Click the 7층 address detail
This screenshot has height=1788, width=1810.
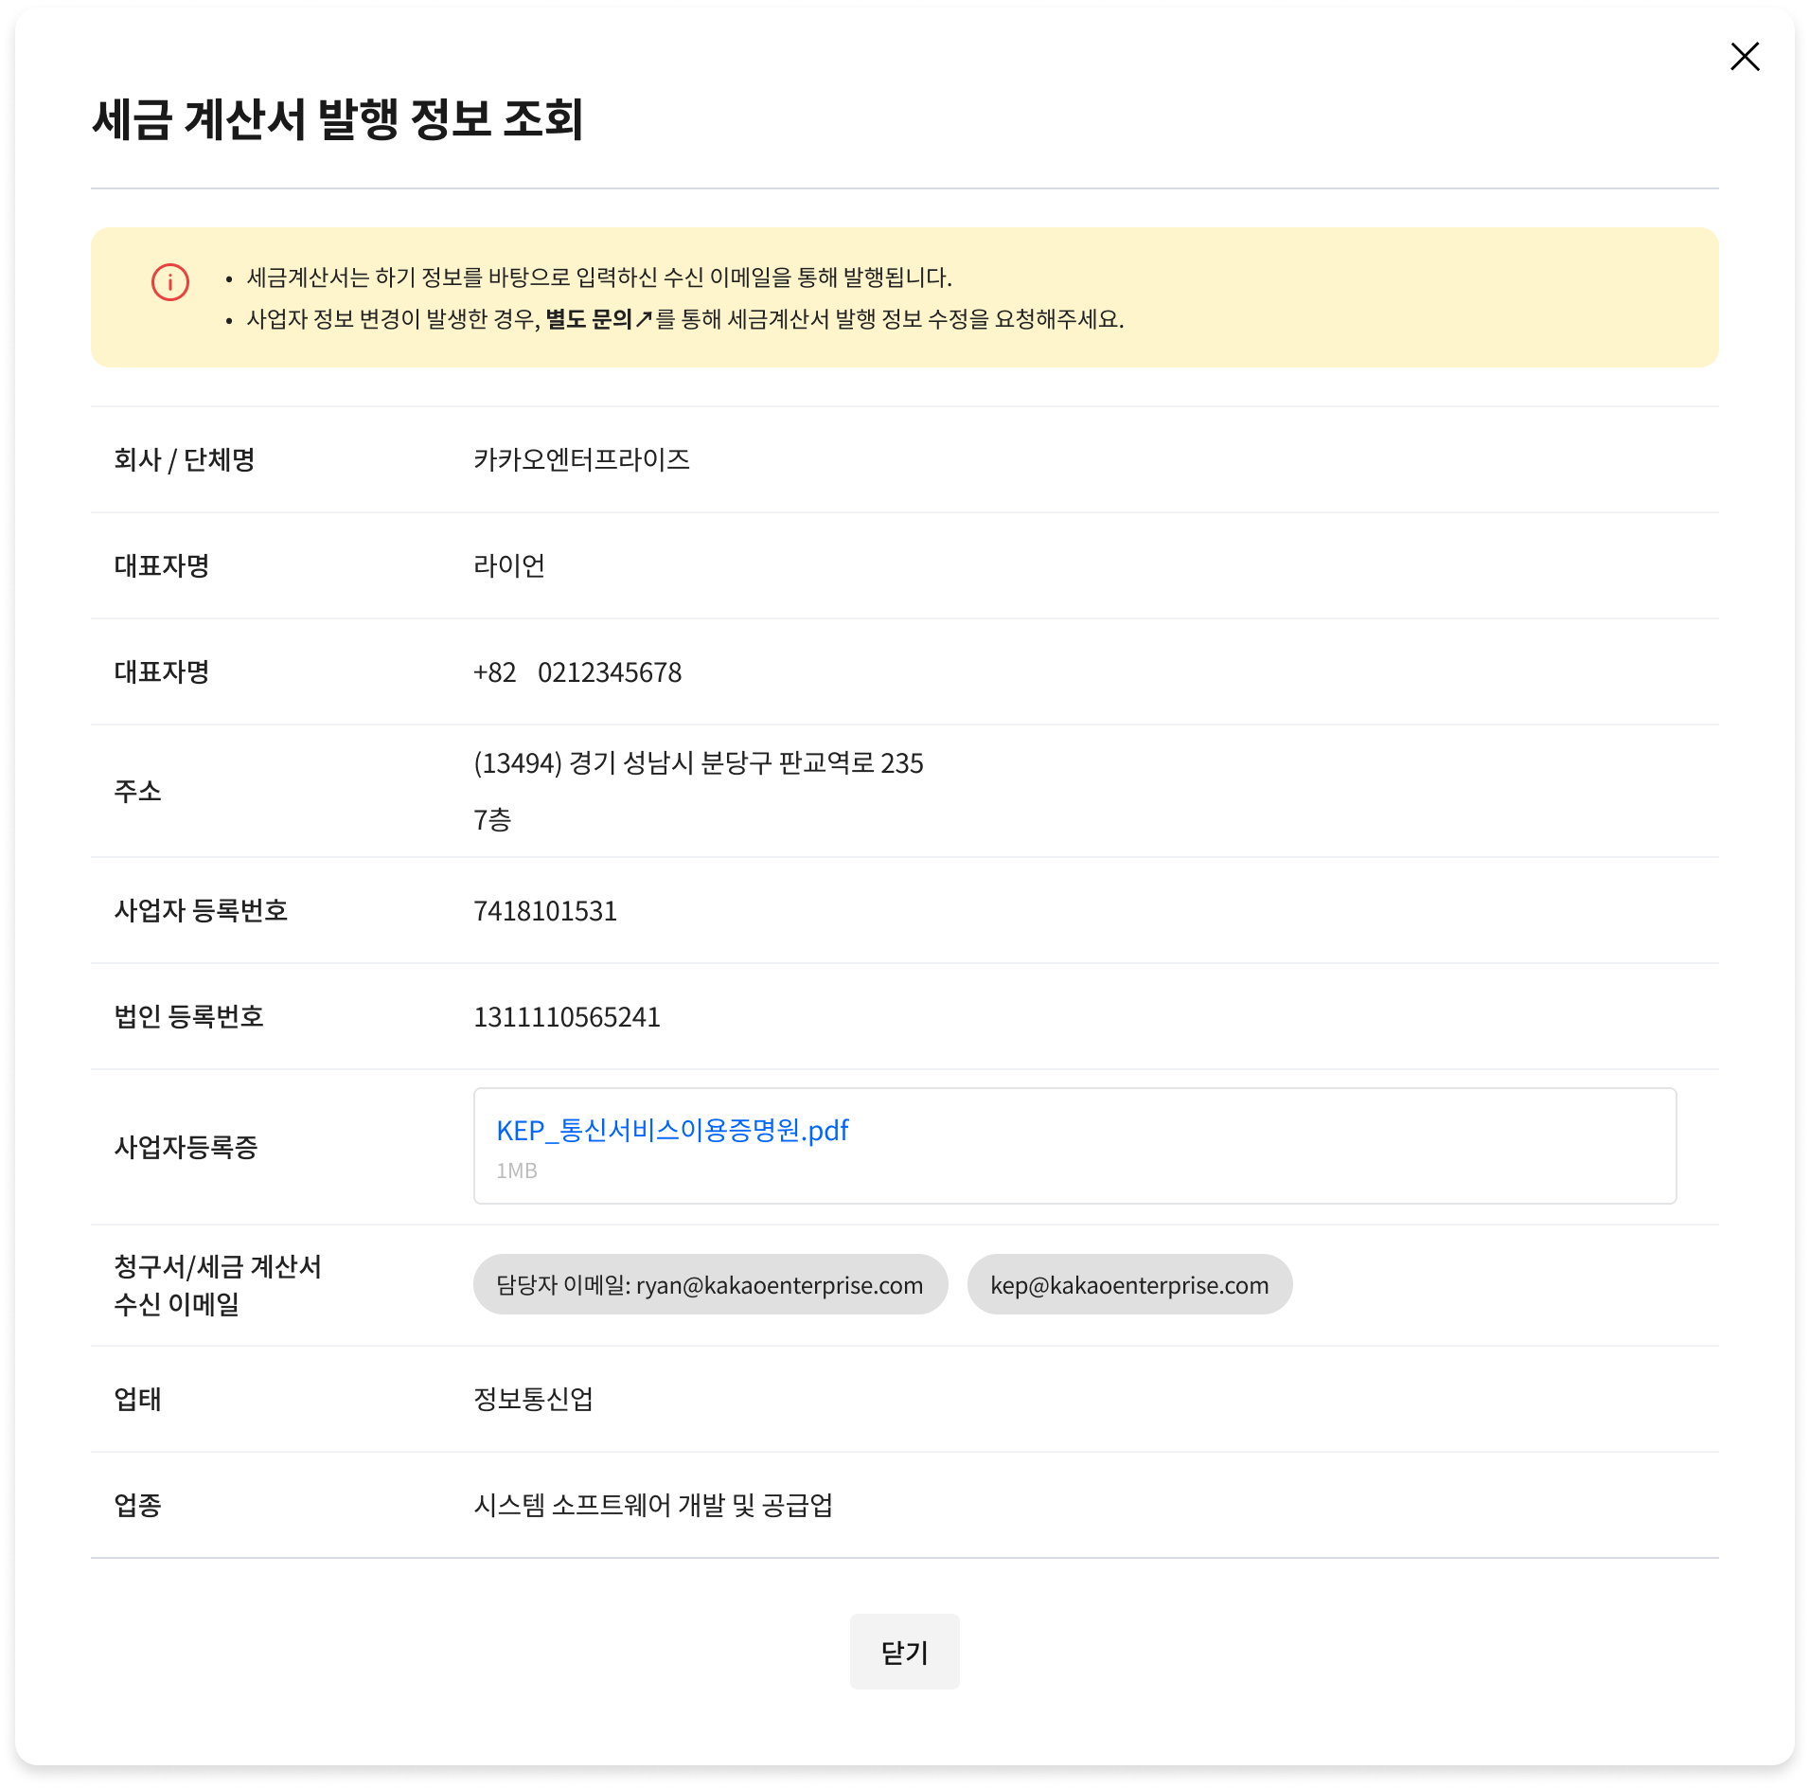pos(492,820)
